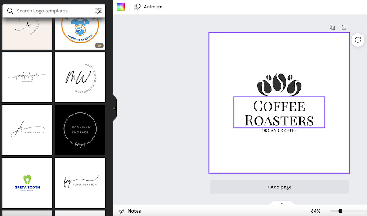Collapse the templates side panel
The width and height of the screenshot is (367, 216).
point(115,108)
